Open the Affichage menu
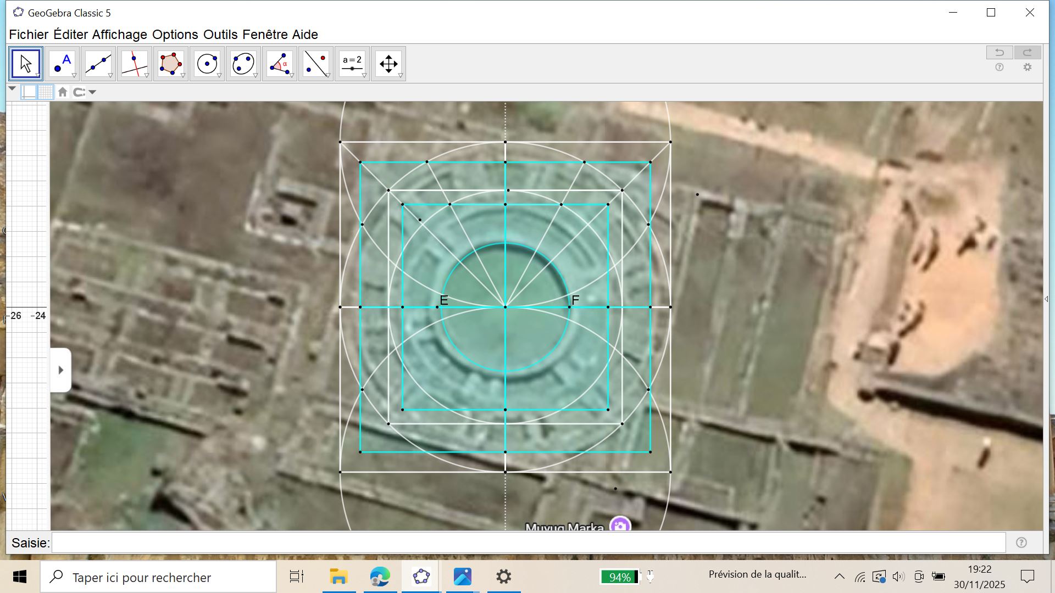Screen dimensions: 1055x593 click(x=119, y=35)
